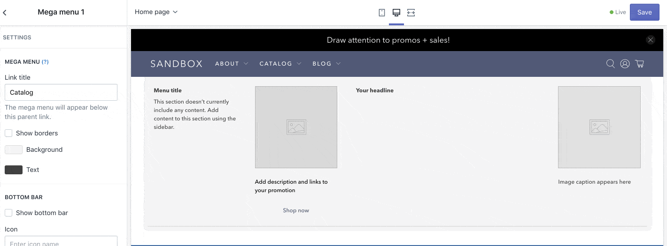The height and width of the screenshot is (246, 667).
Task: Click the SANDBOX store logo
Action: (177, 64)
